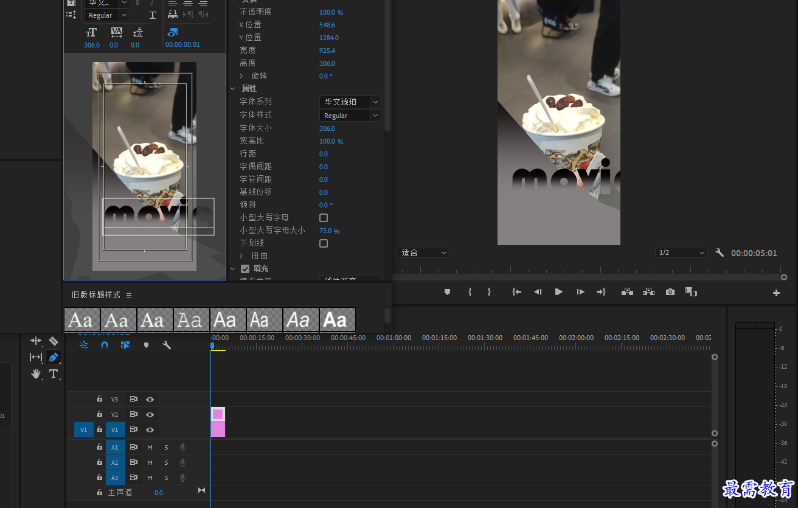The width and height of the screenshot is (798, 508).
Task: Toggle Linked Selection in timeline
Action: (125, 345)
